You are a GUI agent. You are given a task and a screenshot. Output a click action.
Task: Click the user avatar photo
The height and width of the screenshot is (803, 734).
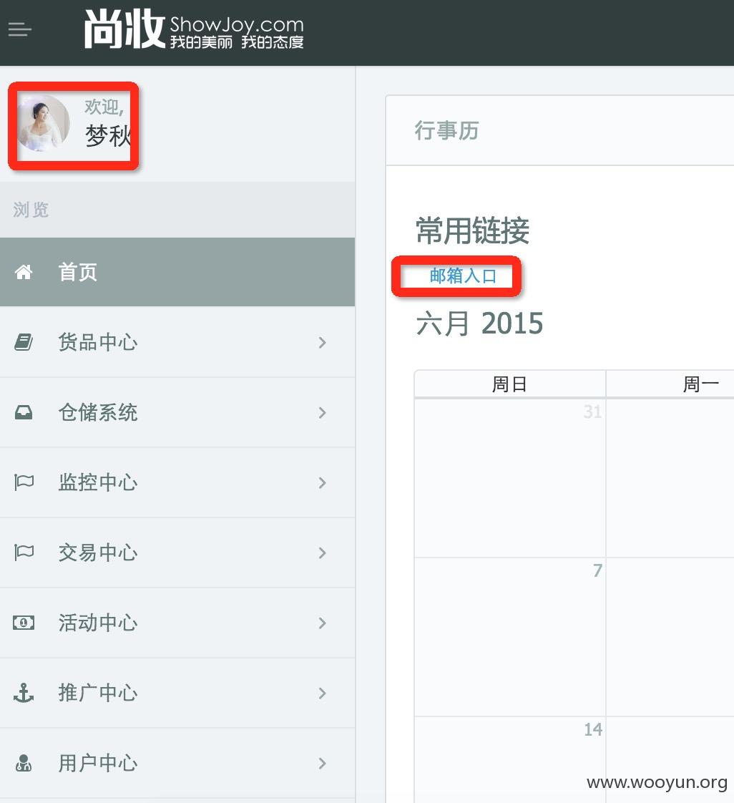coord(44,123)
